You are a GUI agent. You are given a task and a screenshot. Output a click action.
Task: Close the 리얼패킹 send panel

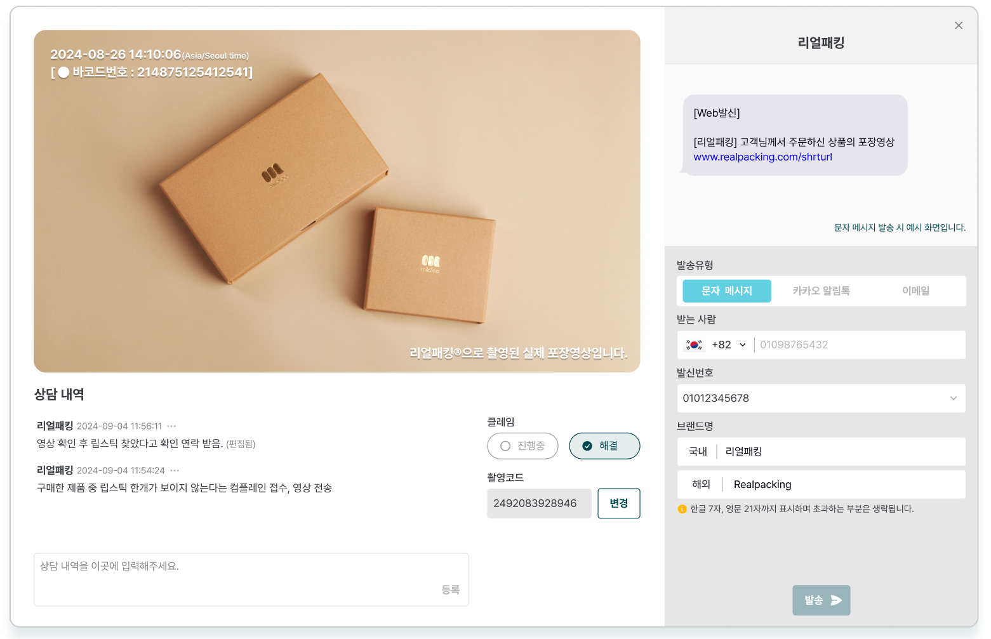coord(959,25)
